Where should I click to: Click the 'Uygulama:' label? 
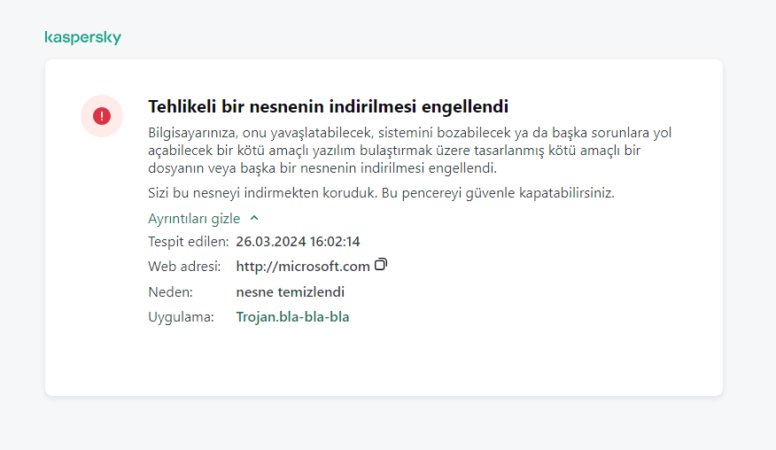[181, 316]
